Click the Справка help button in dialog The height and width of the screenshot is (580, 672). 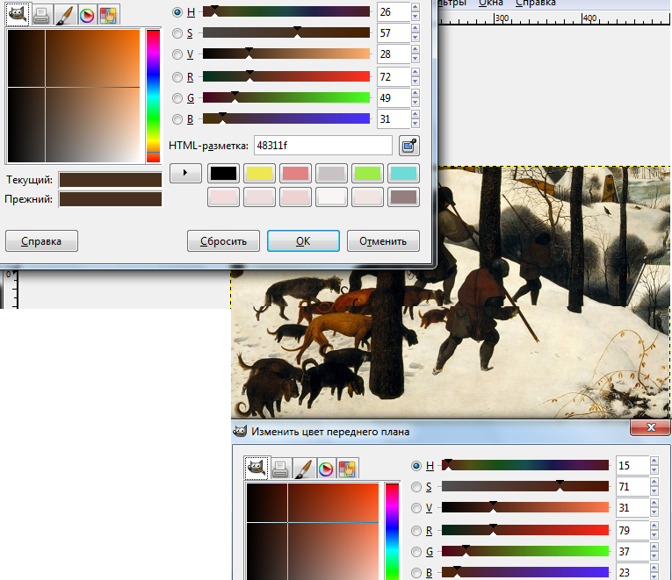pyautogui.click(x=41, y=241)
